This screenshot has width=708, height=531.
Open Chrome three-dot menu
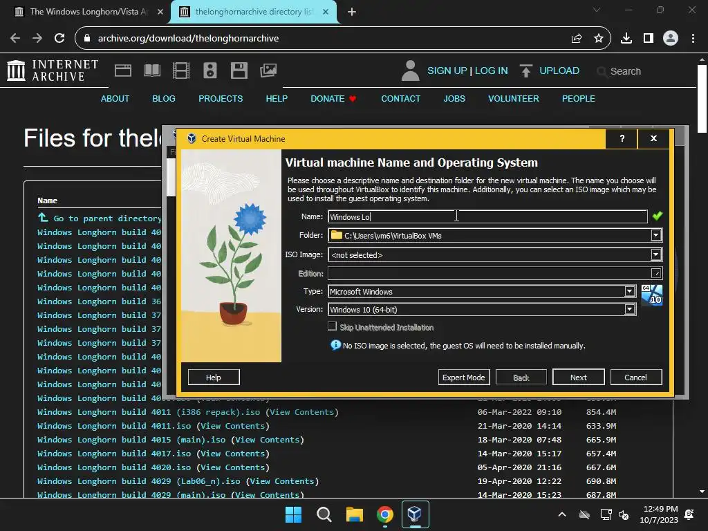tap(693, 39)
